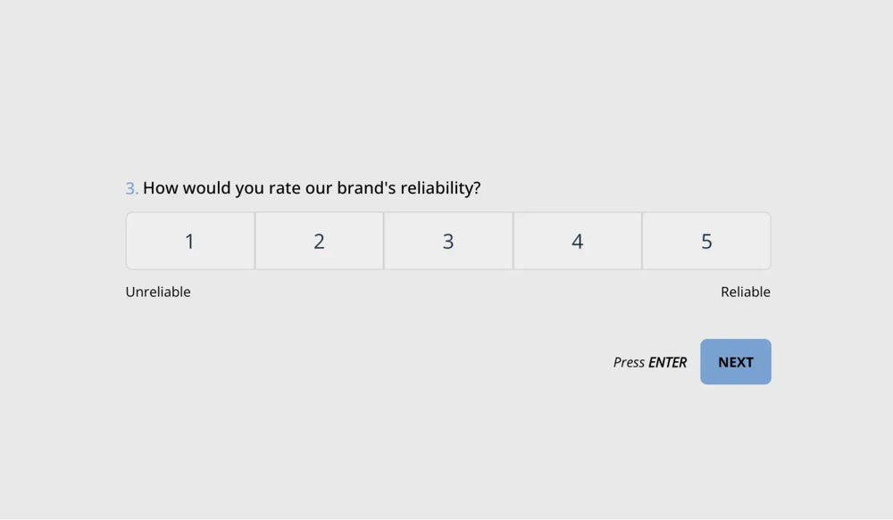The width and height of the screenshot is (893, 520).
Task: Pick the second-highest reliability score
Action: tap(577, 241)
